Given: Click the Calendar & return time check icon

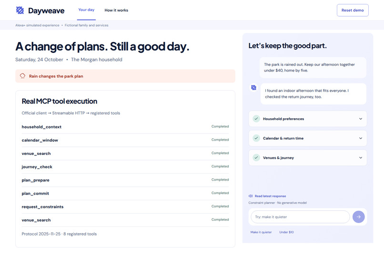Looking at the screenshot, I should 256,138.
